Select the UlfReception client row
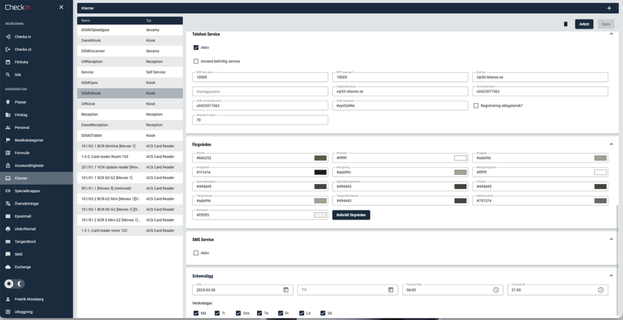Viewport: 623px width, 320px height. [130, 61]
